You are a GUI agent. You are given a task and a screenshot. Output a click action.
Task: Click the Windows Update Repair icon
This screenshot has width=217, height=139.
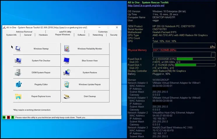click(67, 84)
